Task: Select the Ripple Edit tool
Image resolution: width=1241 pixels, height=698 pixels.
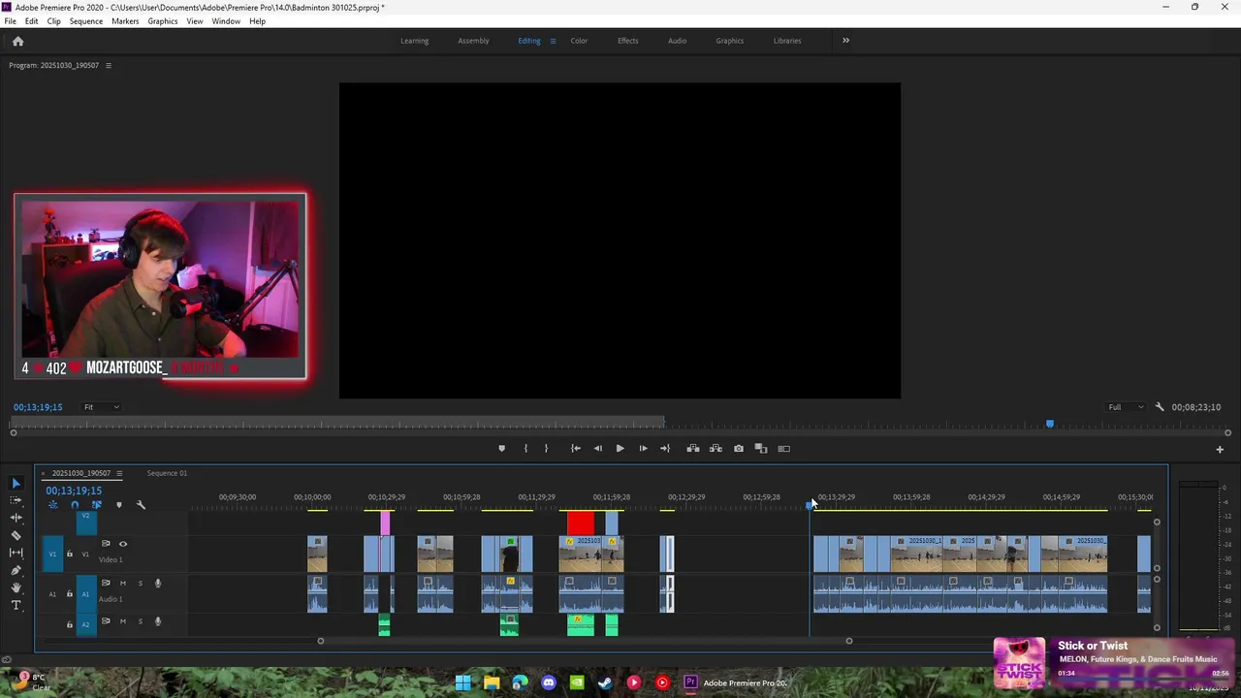Action: point(16,518)
